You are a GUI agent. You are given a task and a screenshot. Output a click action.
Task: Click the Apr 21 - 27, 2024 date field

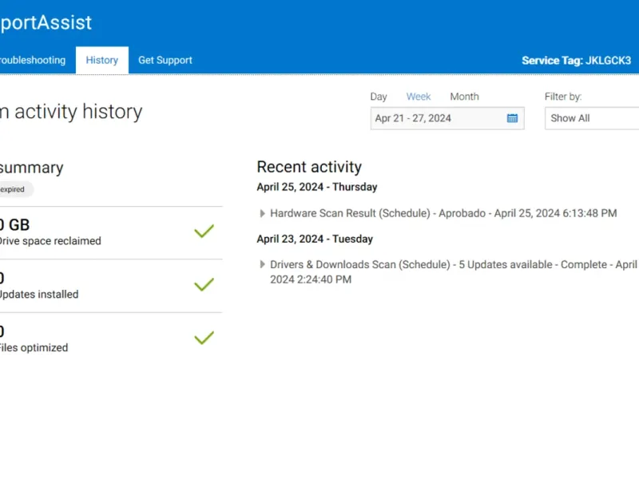coord(447,118)
